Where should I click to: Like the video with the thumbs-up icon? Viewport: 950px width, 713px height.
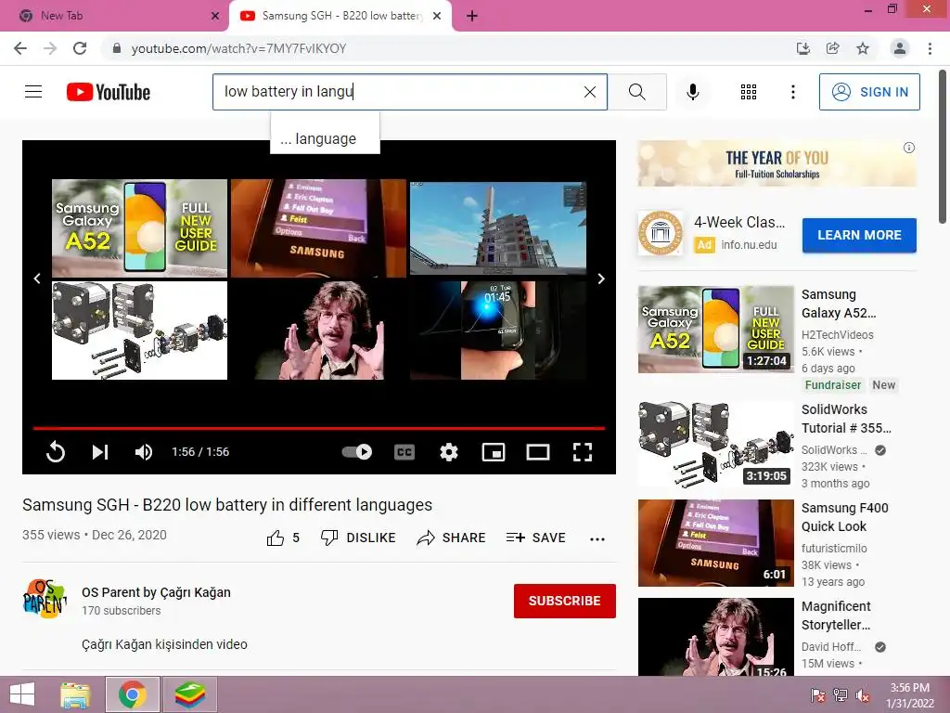tap(276, 538)
